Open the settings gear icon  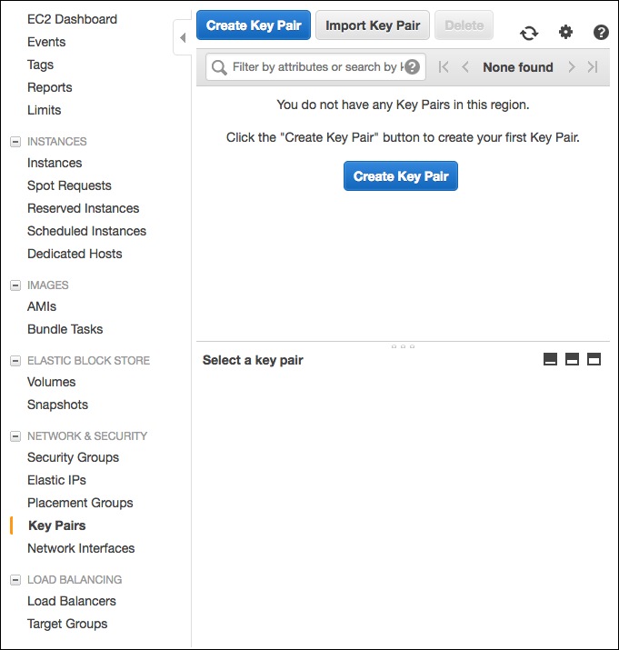(x=565, y=32)
